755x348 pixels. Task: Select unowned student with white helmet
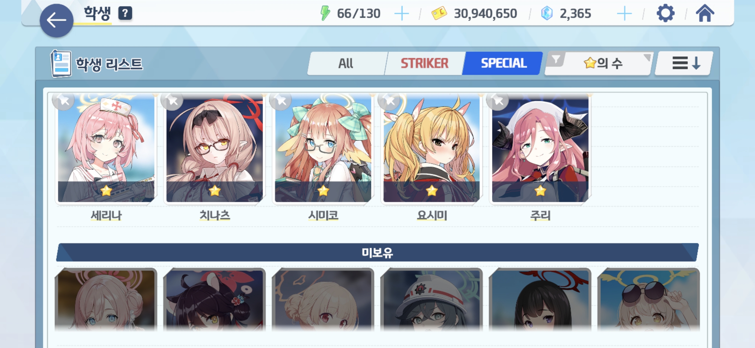[x=431, y=300]
